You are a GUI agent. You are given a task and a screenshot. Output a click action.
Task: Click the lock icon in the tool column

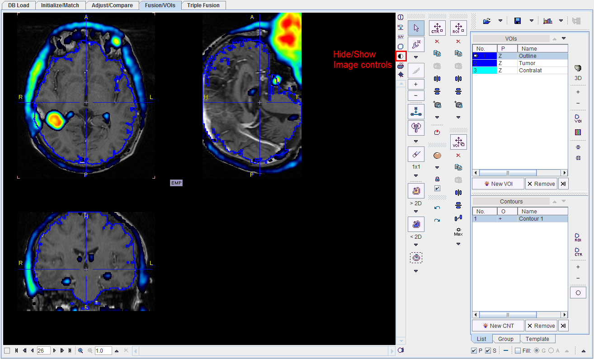point(437,179)
